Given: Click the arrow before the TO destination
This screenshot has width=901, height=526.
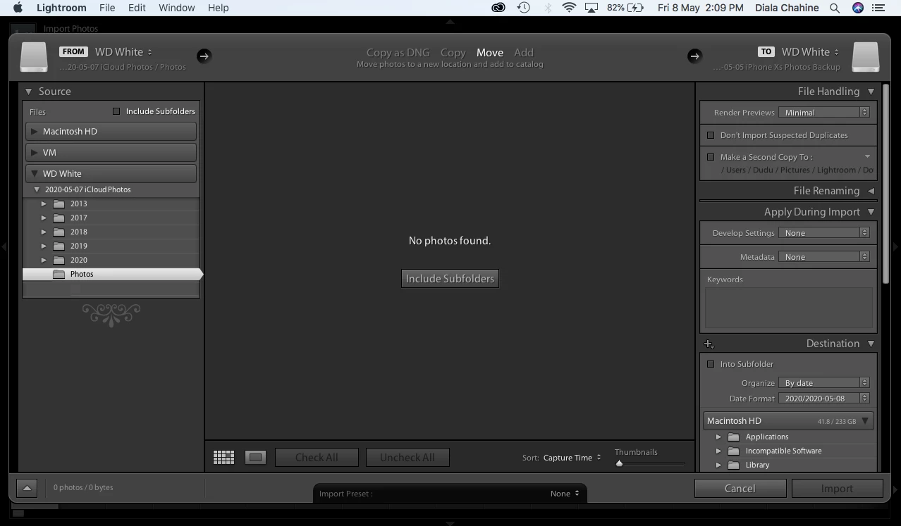Looking at the screenshot, I should point(694,56).
